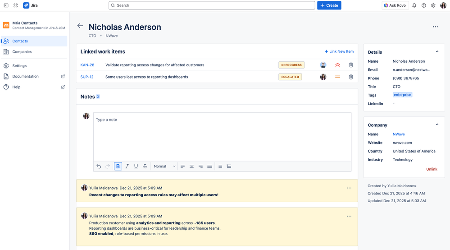Open the app switcher grid icon

[16, 5]
